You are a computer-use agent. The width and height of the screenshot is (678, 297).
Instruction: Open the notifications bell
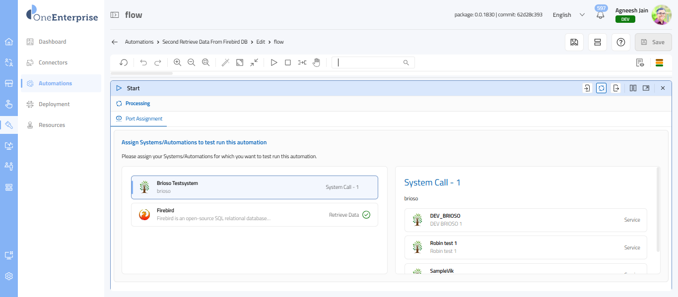click(x=601, y=15)
